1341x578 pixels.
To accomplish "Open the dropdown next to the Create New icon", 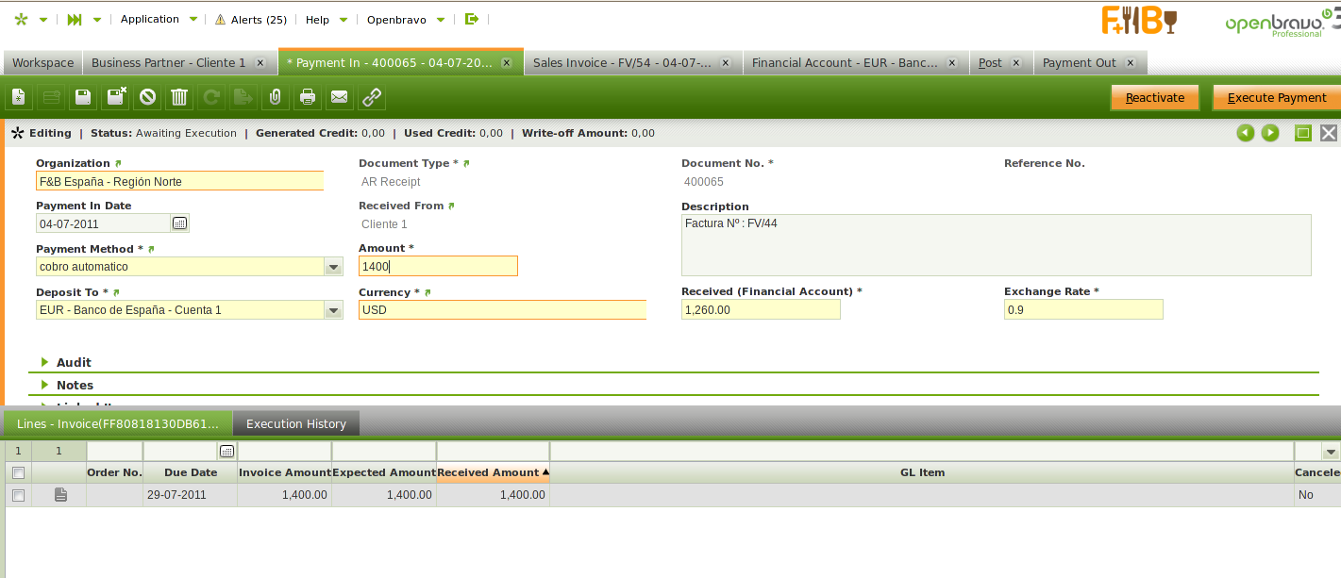I will click(x=43, y=19).
